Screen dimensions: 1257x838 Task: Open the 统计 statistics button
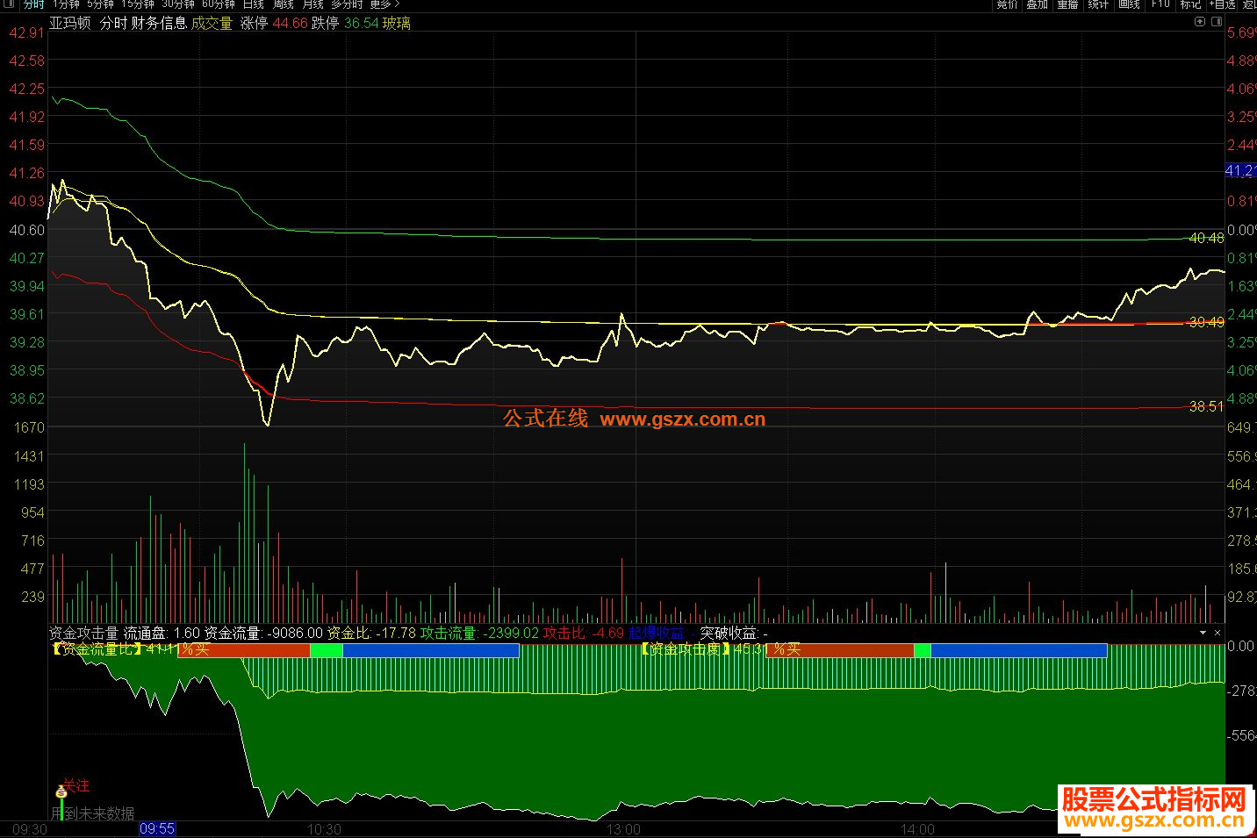coord(1098,4)
